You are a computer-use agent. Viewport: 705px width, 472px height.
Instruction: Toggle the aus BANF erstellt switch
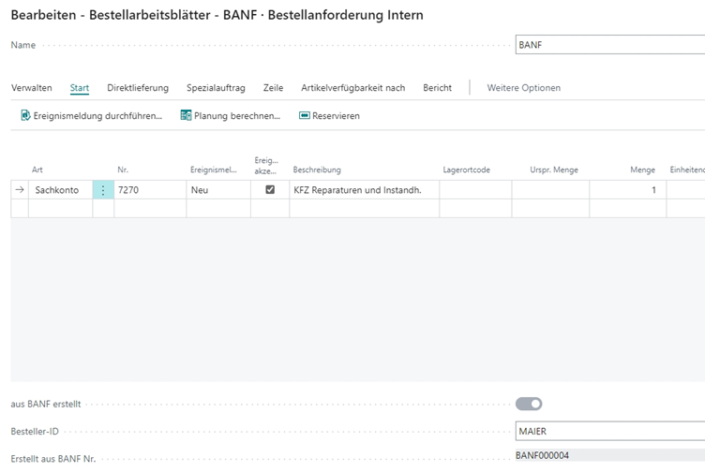(529, 404)
